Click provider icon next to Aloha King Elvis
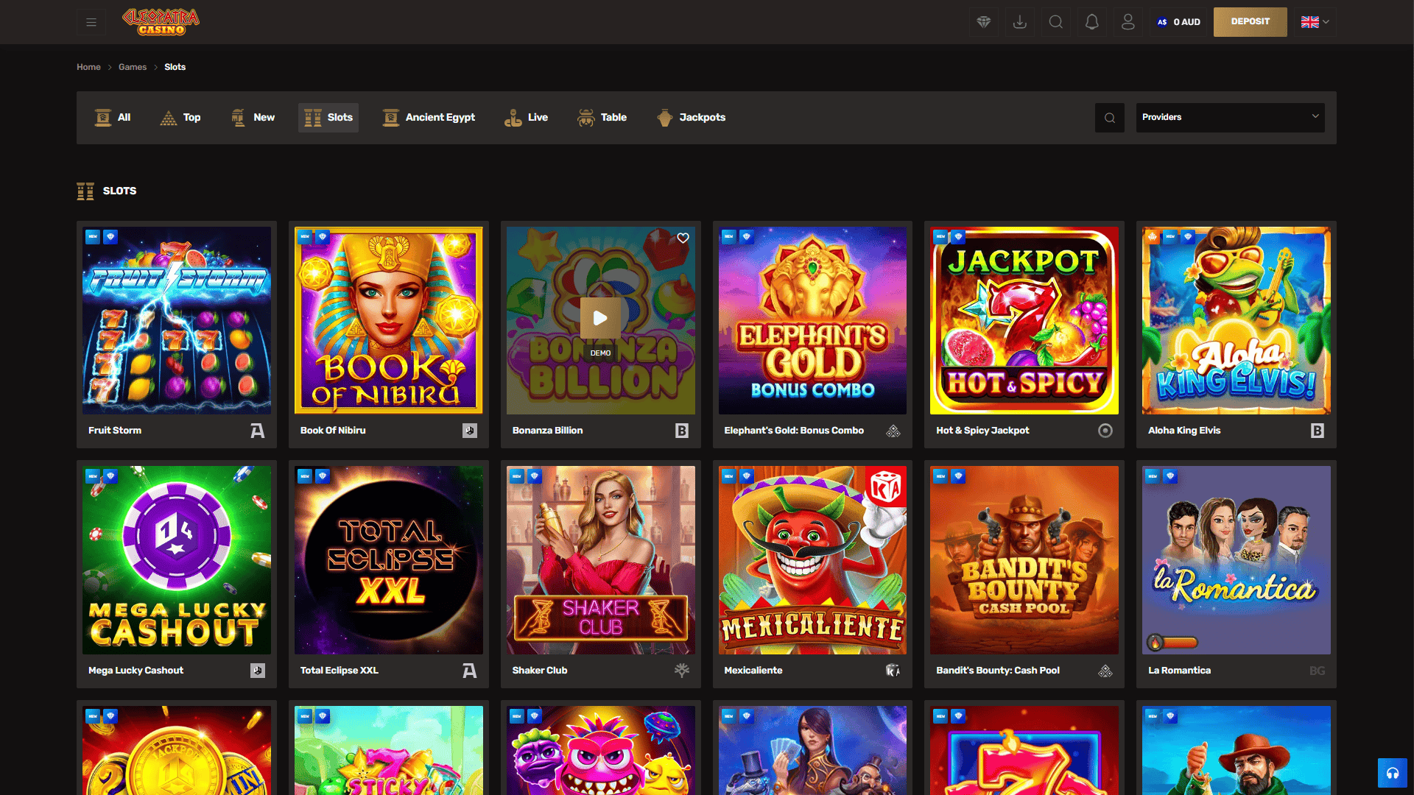Viewport: 1414px width, 795px height. click(1318, 431)
